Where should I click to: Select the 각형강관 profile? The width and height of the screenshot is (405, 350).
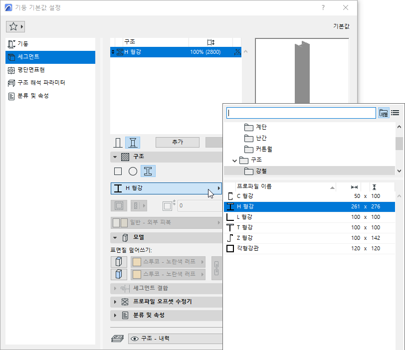pyautogui.click(x=309, y=248)
